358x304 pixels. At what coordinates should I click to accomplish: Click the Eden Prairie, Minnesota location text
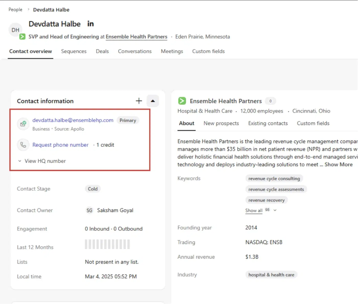(203, 37)
